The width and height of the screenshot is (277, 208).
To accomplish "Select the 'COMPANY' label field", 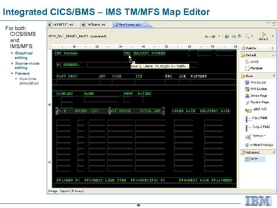I will 65,94.
